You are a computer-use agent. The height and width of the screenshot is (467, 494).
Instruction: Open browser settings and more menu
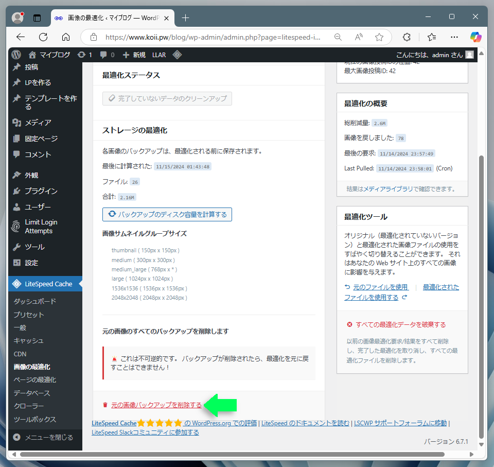(454, 37)
